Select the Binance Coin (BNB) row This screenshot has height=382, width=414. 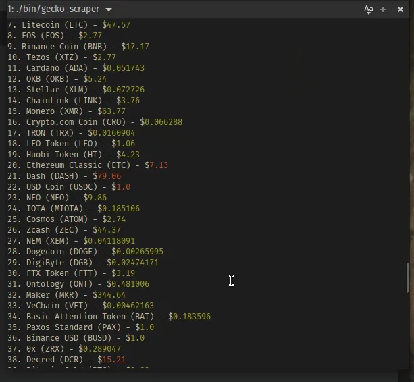pyautogui.click(x=78, y=47)
